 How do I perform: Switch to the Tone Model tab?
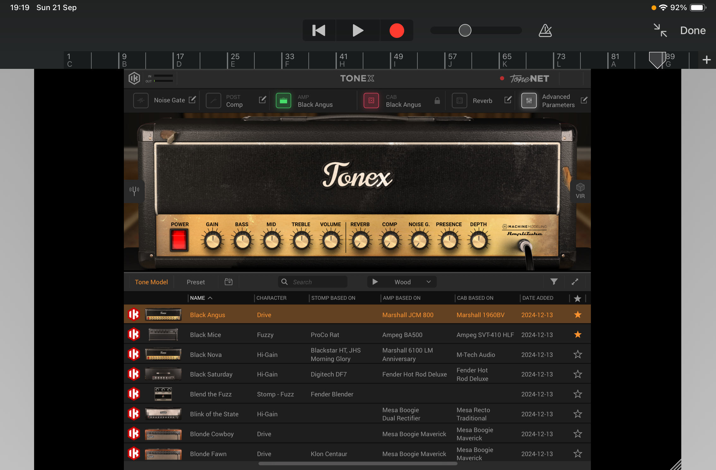click(x=151, y=282)
